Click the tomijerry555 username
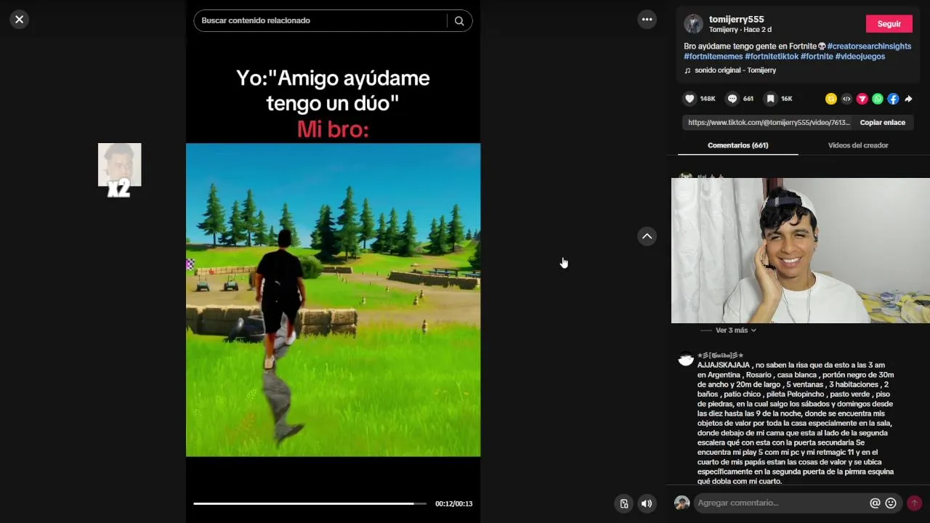 click(736, 20)
